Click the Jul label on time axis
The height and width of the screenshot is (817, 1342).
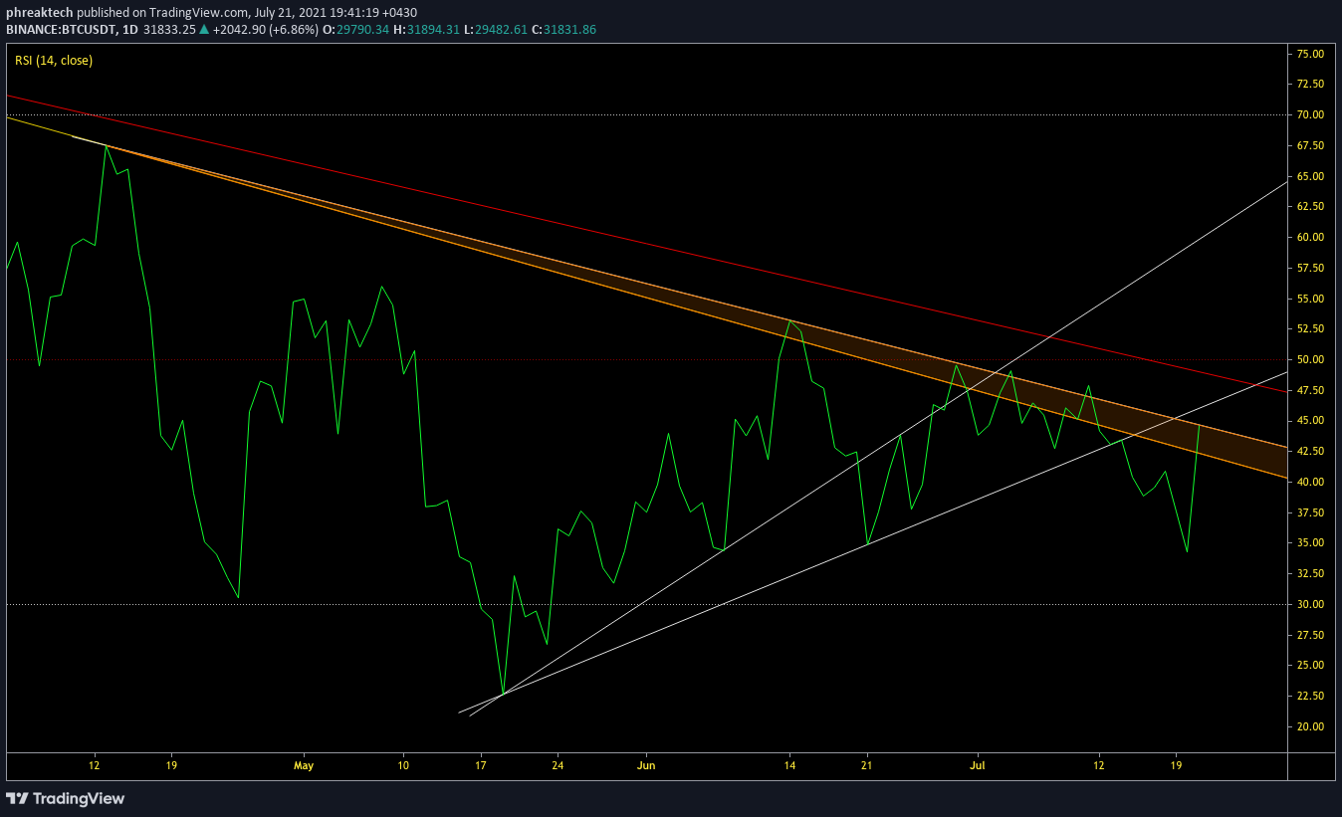(x=978, y=765)
